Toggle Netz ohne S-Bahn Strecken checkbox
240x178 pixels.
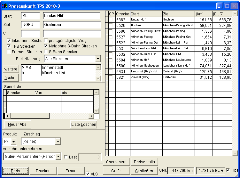46,46
